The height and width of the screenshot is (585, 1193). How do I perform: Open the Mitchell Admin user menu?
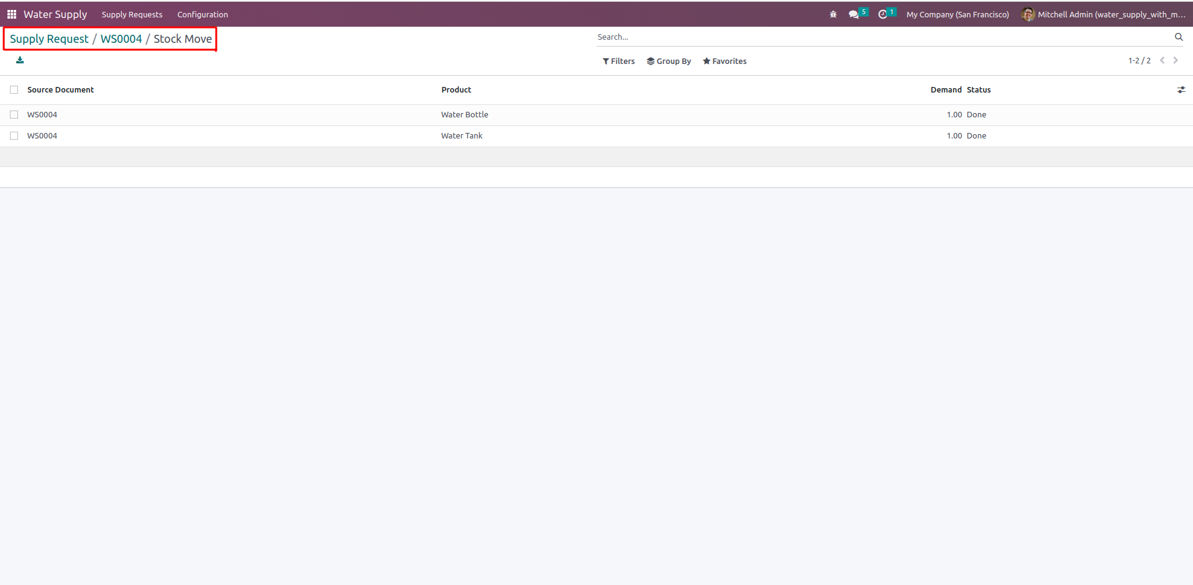(x=1104, y=14)
